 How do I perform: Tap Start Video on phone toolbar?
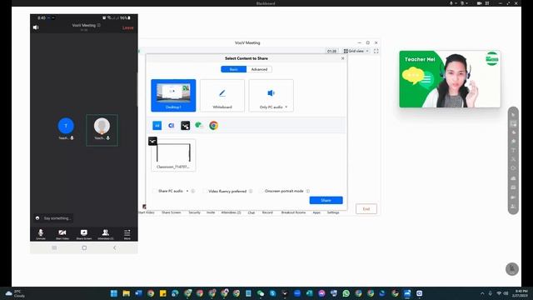click(62, 234)
